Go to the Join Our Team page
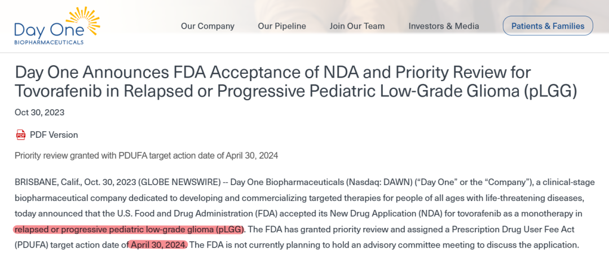Image resolution: width=609 pixels, height=256 pixels. 357,26
